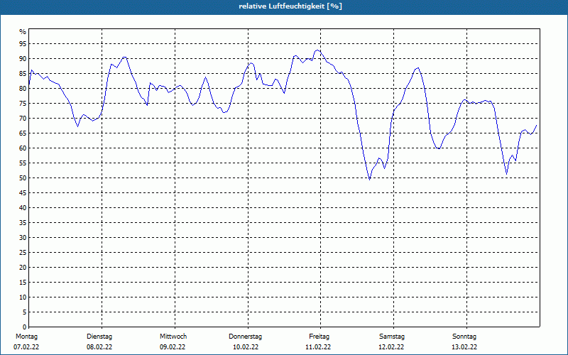Click the 'Samstag' day label
The image size is (568, 355).
point(392,337)
